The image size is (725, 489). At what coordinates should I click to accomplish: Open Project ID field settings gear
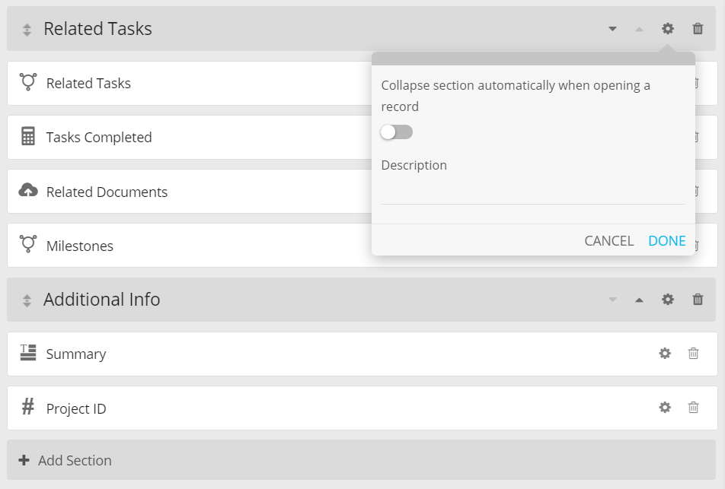665,408
